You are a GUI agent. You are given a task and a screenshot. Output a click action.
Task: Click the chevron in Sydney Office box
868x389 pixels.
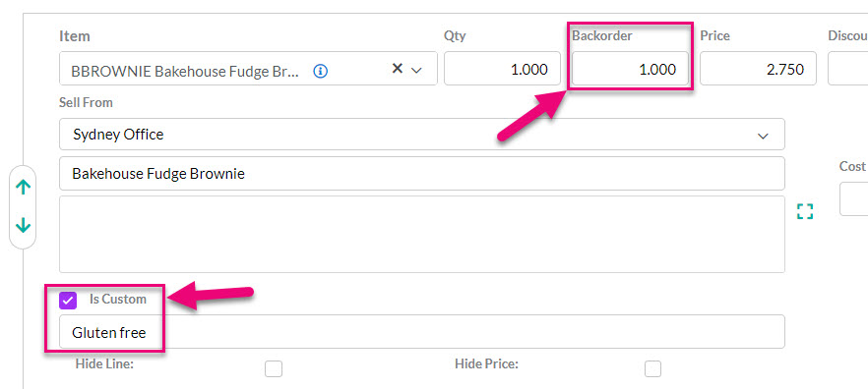pyautogui.click(x=763, y=136)
